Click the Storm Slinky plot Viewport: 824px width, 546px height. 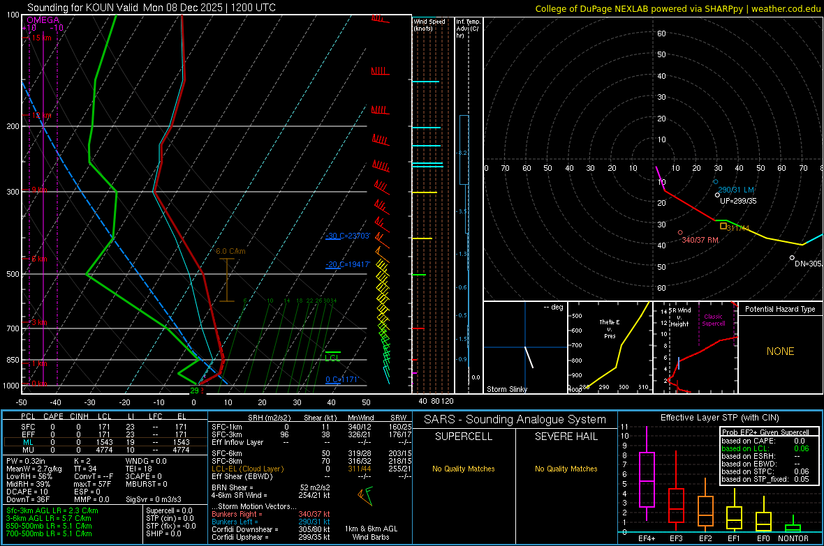525,347
